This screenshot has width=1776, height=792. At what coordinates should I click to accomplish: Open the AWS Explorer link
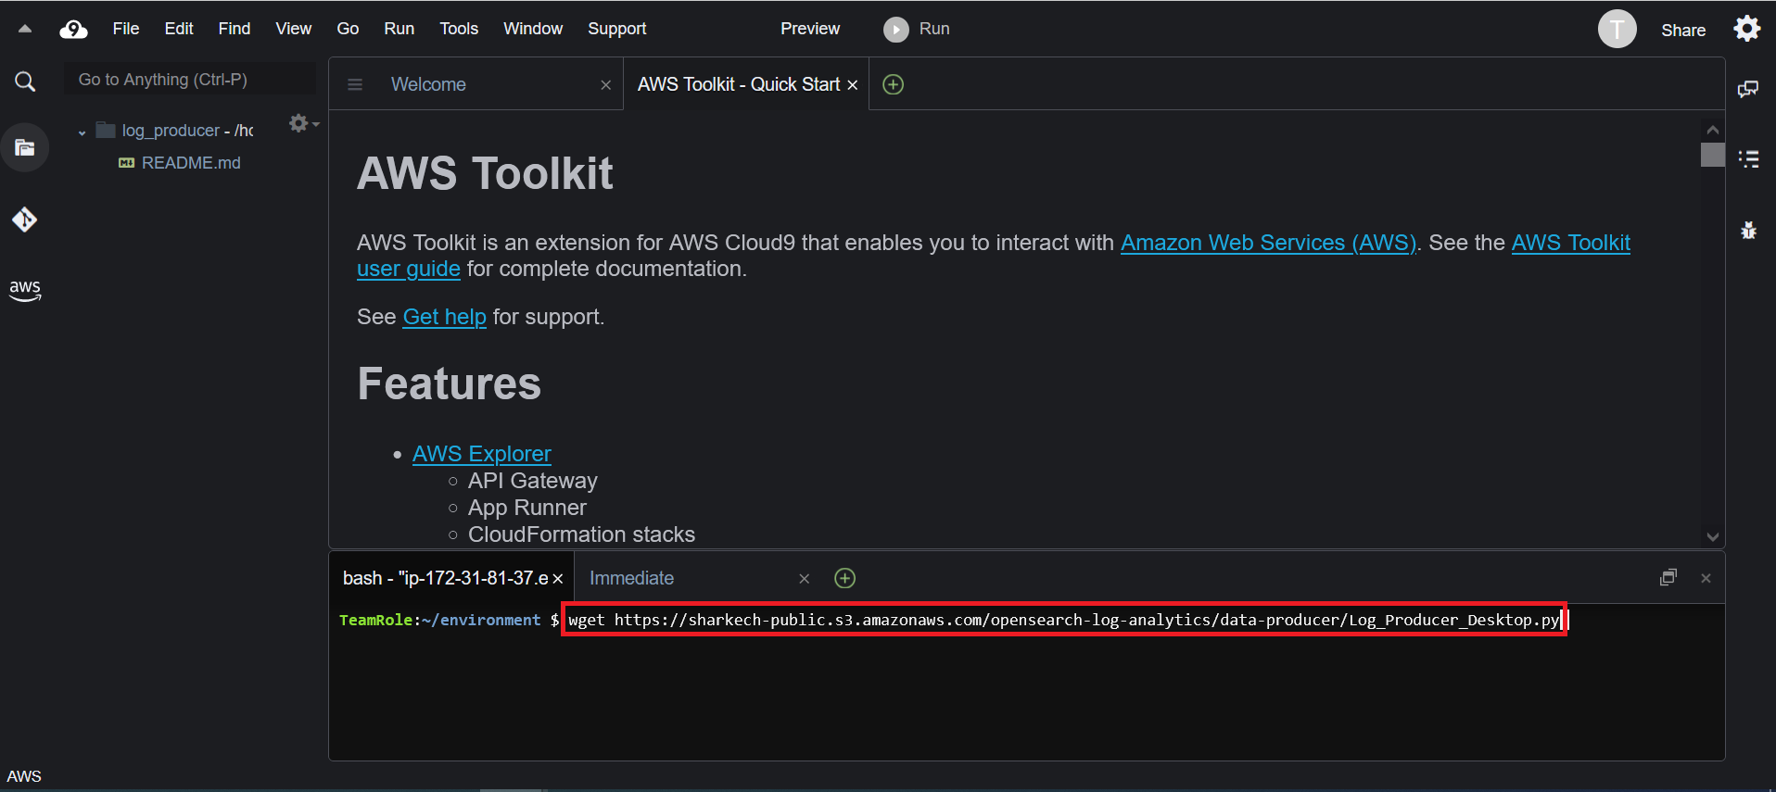[482, 454]
